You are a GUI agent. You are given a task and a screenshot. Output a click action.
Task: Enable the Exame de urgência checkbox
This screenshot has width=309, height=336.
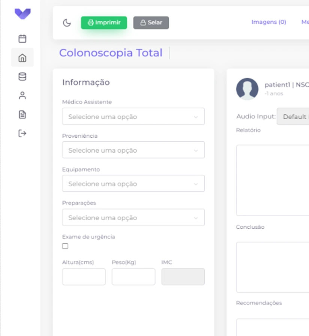click(x=65, y=246)
